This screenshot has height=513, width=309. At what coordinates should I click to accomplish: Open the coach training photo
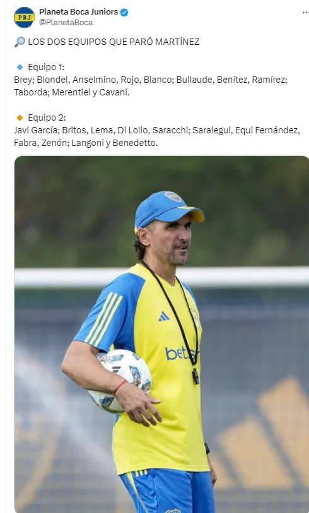pos(161,334)
